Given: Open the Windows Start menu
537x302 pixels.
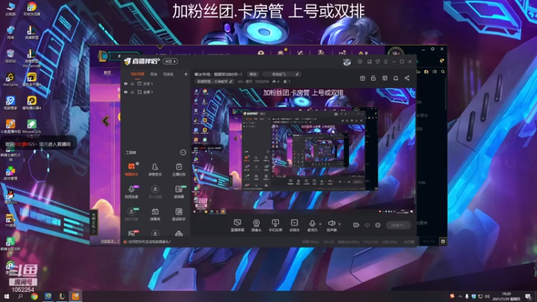Looking at the screenshot, I should click(7, 296).
